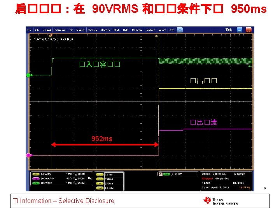Click the 100V/div scale readout

pos(46,183)
